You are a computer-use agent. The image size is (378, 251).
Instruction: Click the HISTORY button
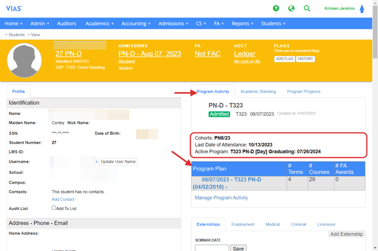pos(305,59)
